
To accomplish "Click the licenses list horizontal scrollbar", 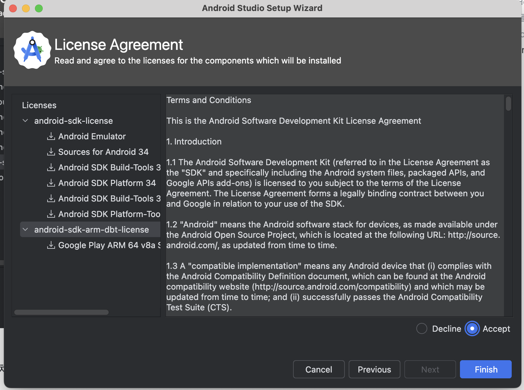I will (x=61, y=312).
